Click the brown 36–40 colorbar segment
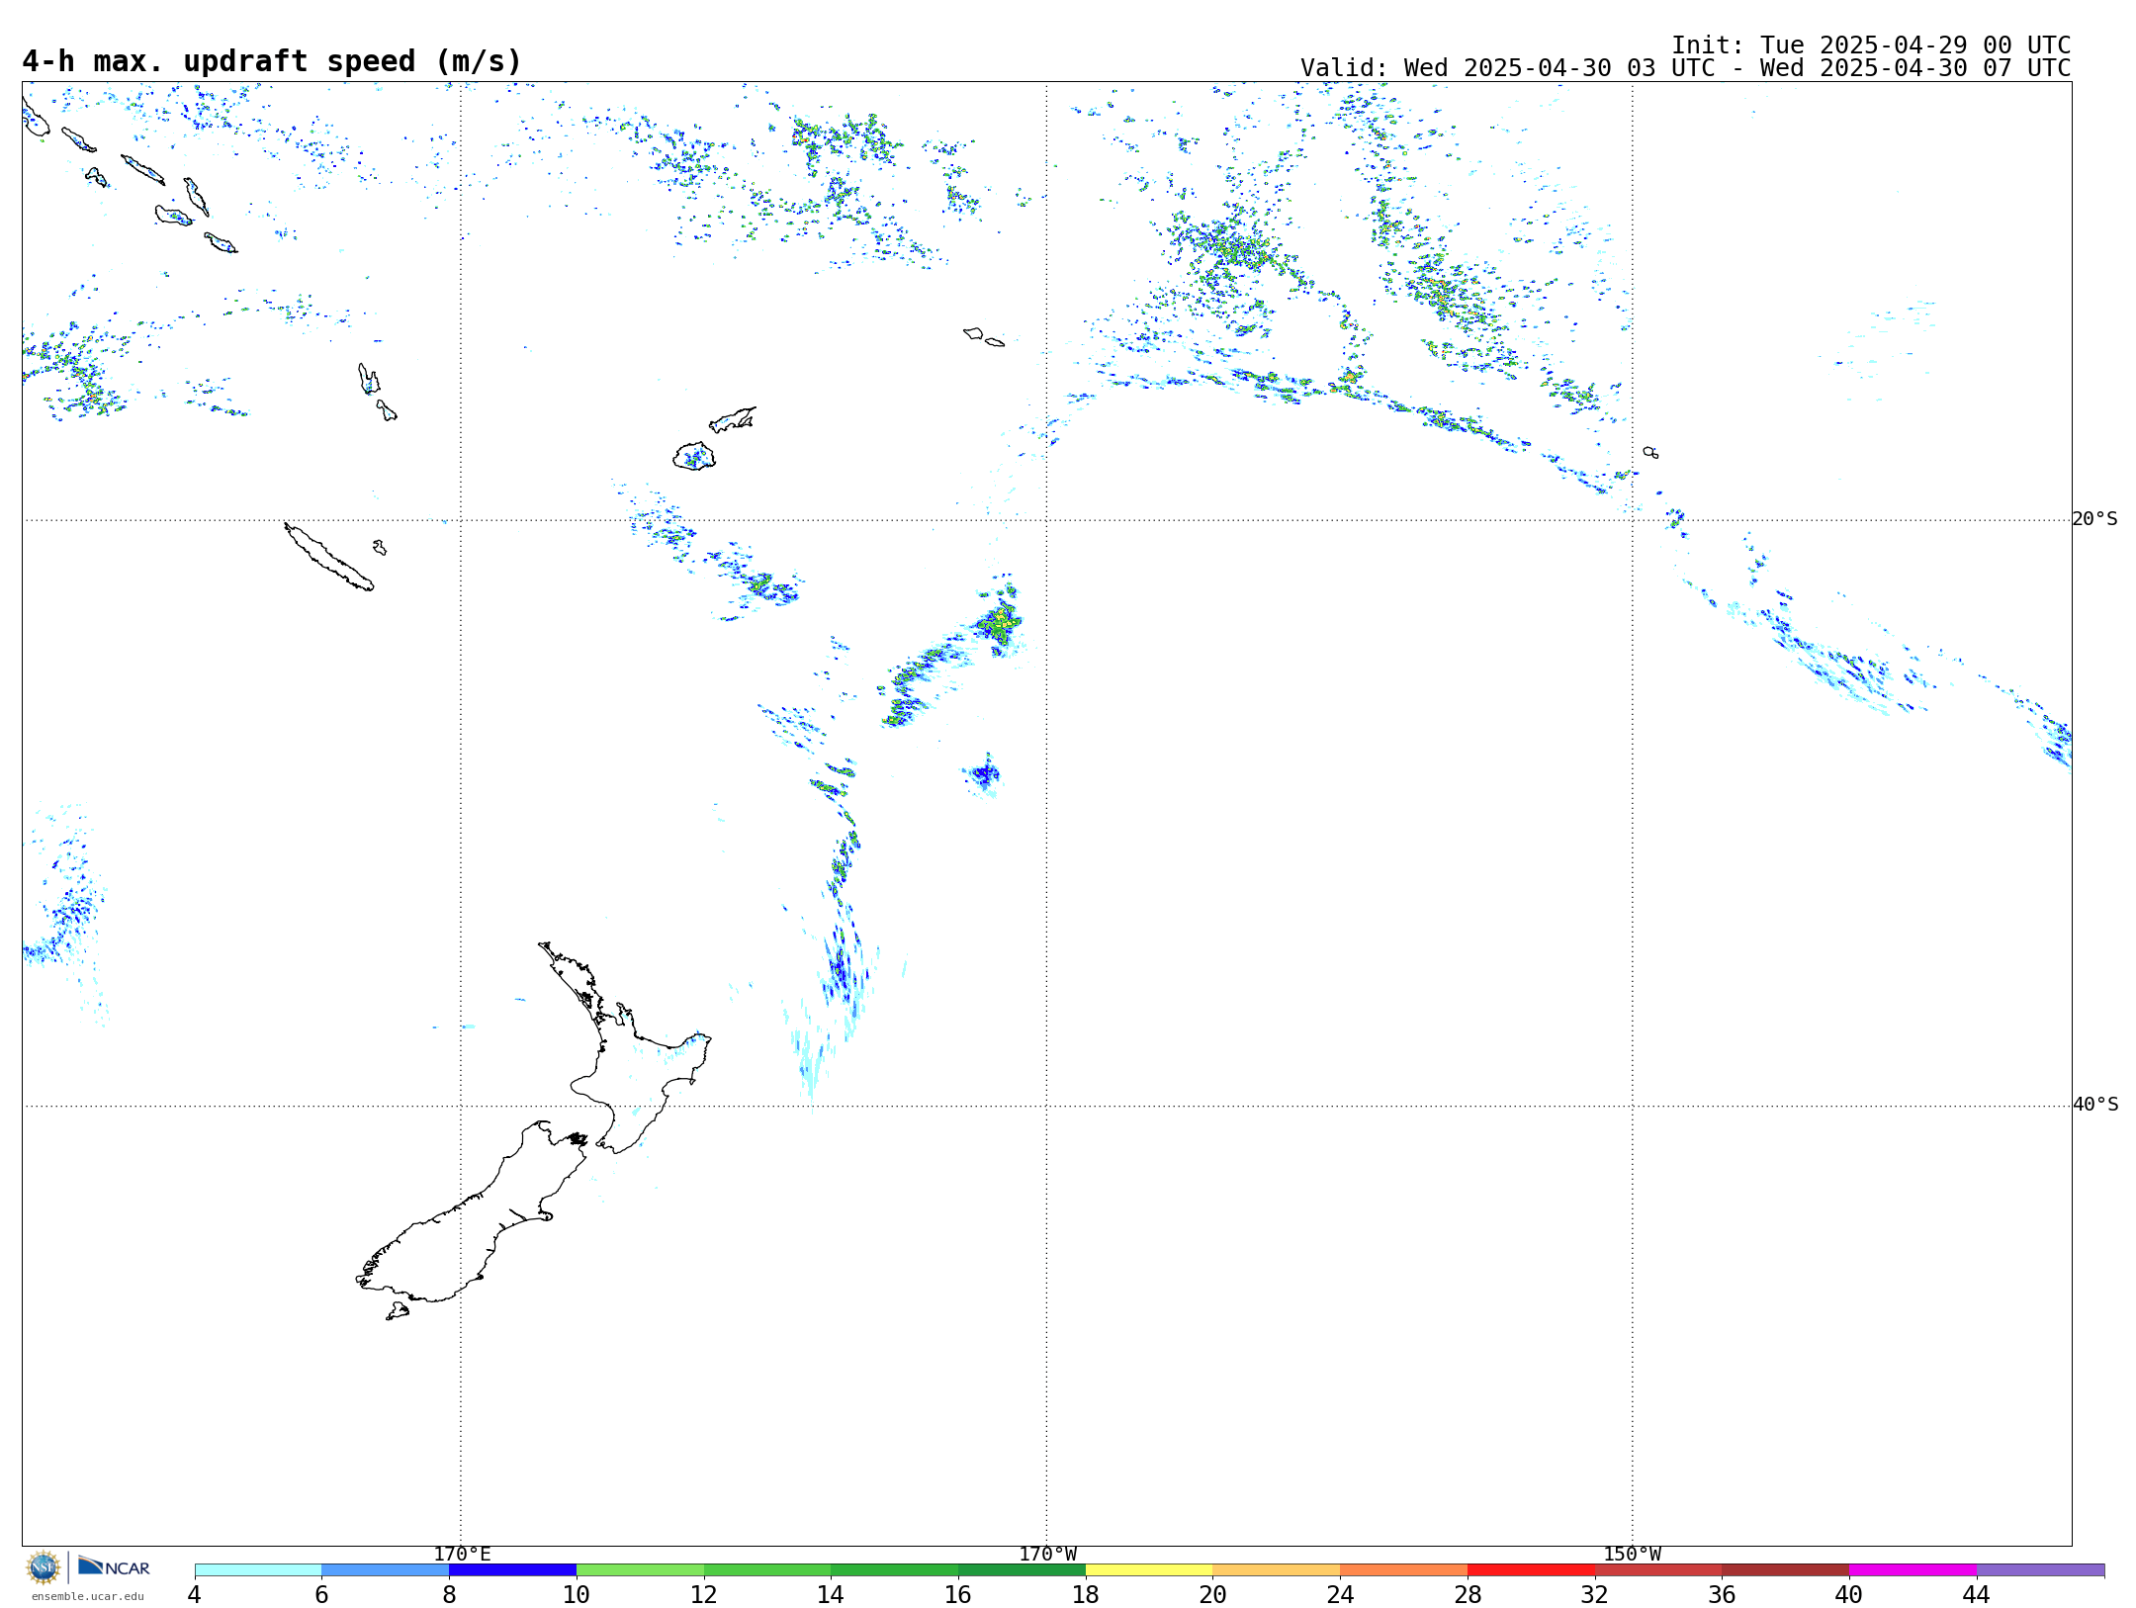Screen dimensions: 2136x1608 [1786, 1570]
